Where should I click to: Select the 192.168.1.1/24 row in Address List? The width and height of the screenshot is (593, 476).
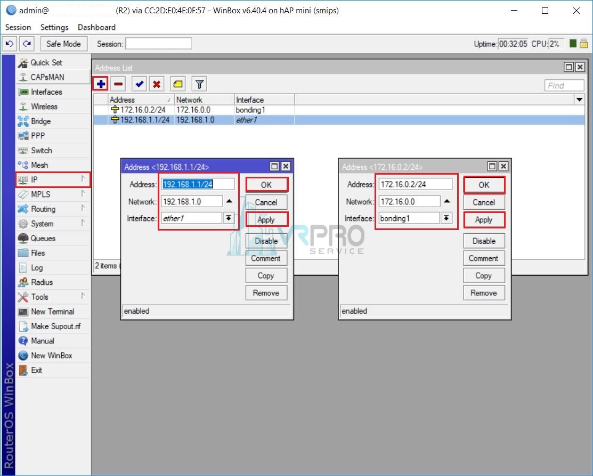click(x=339, y=120)
